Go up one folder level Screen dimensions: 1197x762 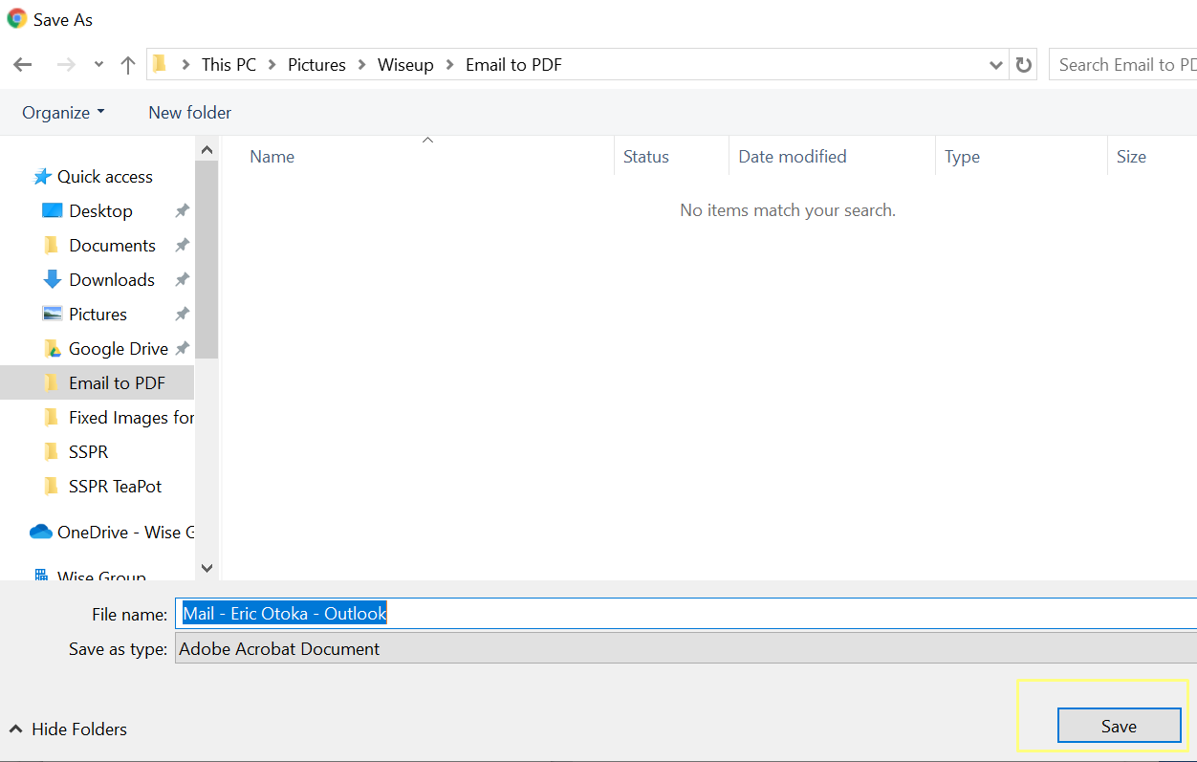[x=128, y=65]
